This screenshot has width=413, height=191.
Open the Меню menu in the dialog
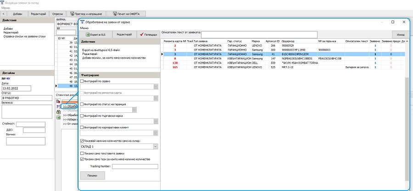(x=84, y=28)
